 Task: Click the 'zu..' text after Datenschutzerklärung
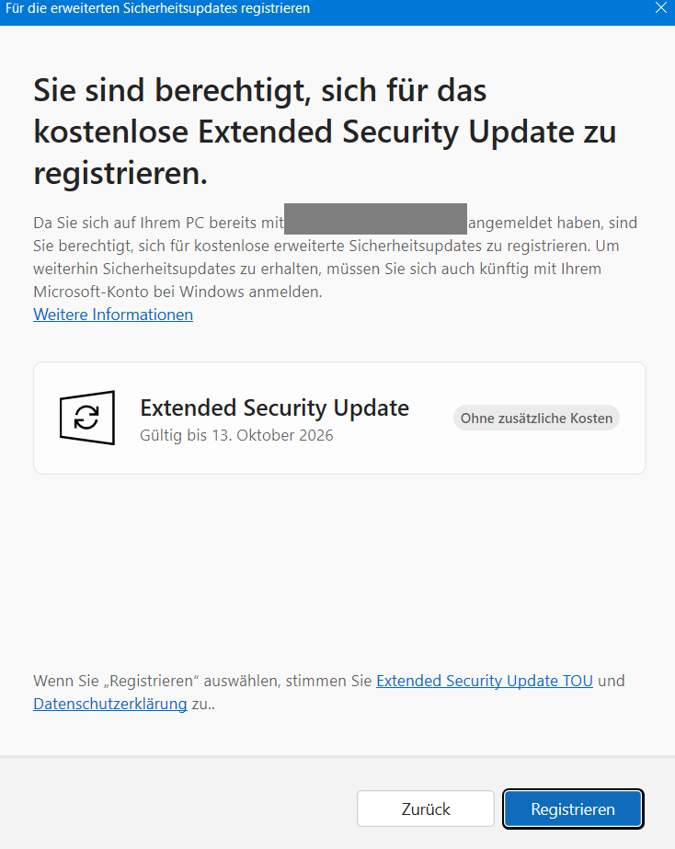(203, 704)
